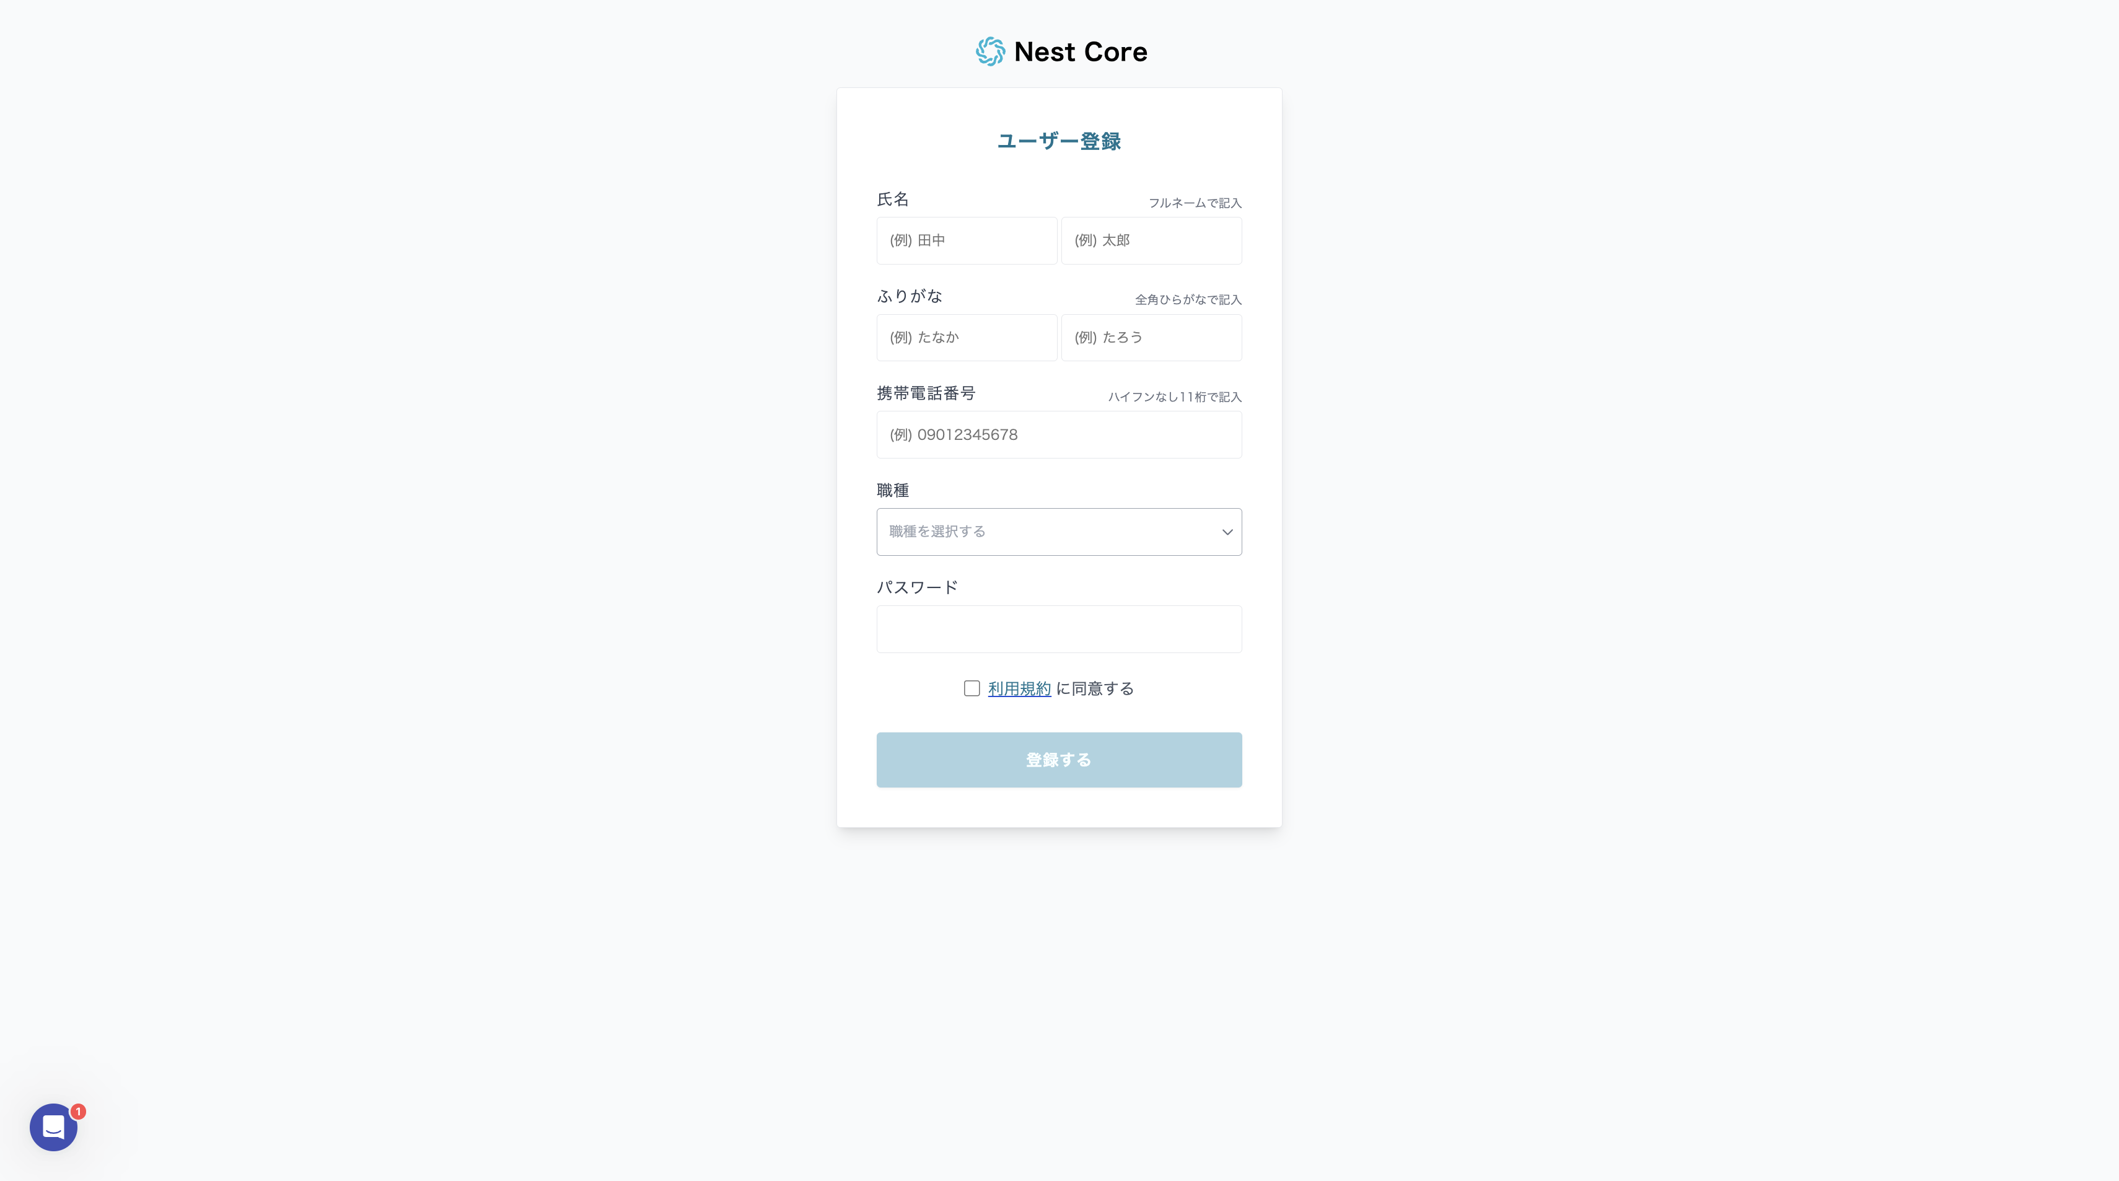Focus the last name field (例) 田中
Screen dimensions: 2119x1181
967,241
